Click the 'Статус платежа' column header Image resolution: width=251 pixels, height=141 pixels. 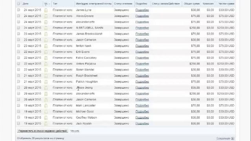(123, 4)
